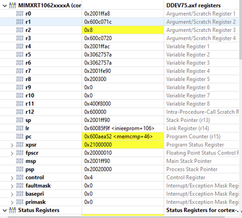Click the msp register icon

pos(20,161)
